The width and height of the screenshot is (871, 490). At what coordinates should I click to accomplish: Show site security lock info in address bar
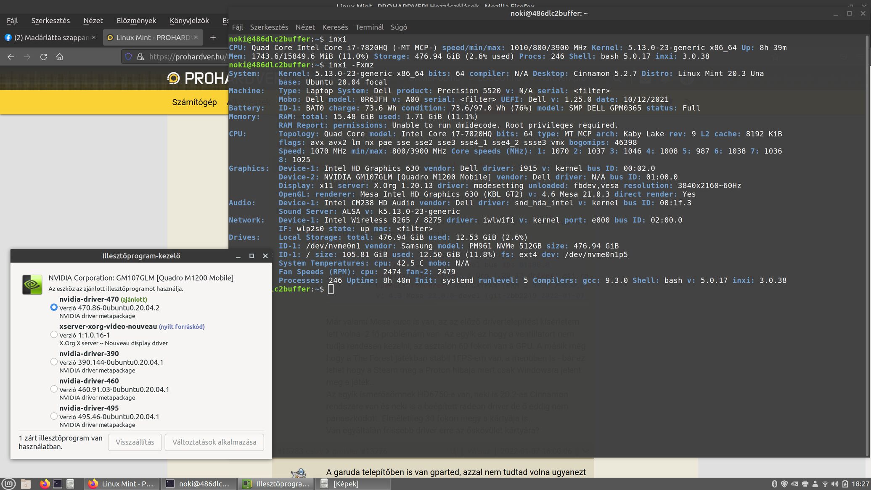(x=140, y=57)
